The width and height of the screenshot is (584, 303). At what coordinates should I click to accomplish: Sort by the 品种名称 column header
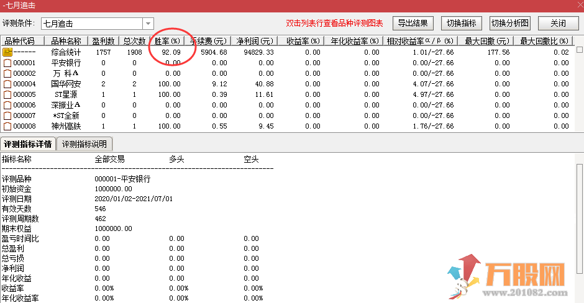click(x=66, y=40)
